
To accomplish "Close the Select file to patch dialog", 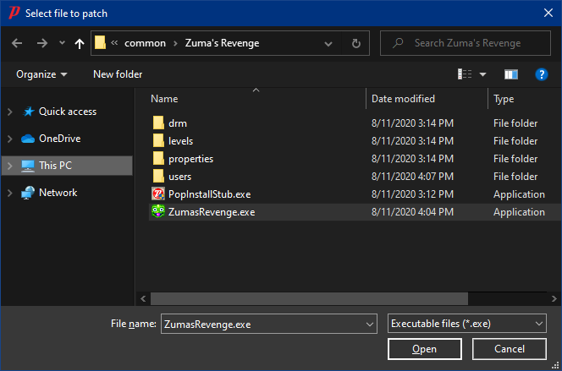I will tap(548, 13).
